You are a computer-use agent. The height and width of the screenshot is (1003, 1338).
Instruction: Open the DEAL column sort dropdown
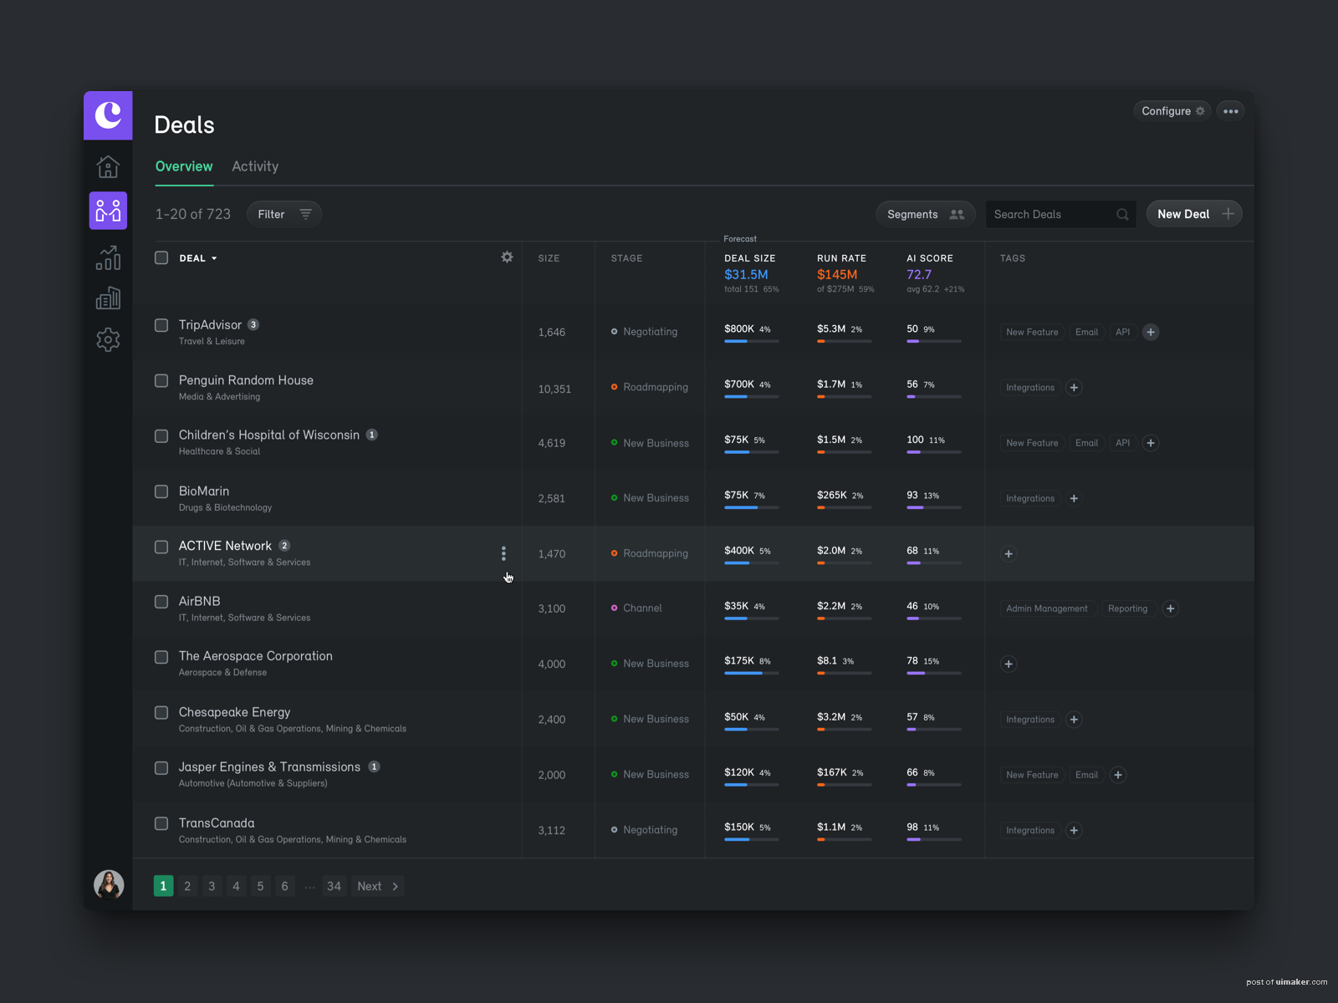click(198, 258)
